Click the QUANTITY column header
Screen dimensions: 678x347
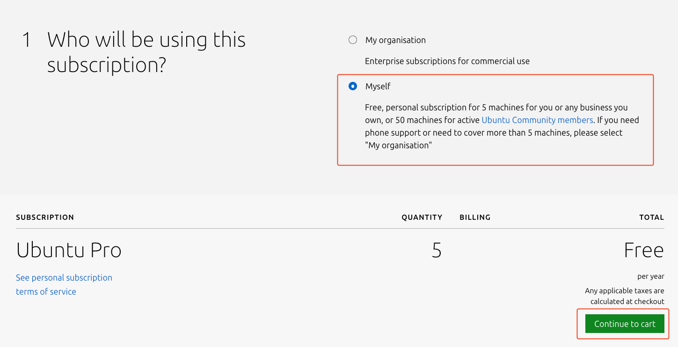(422, 217)
